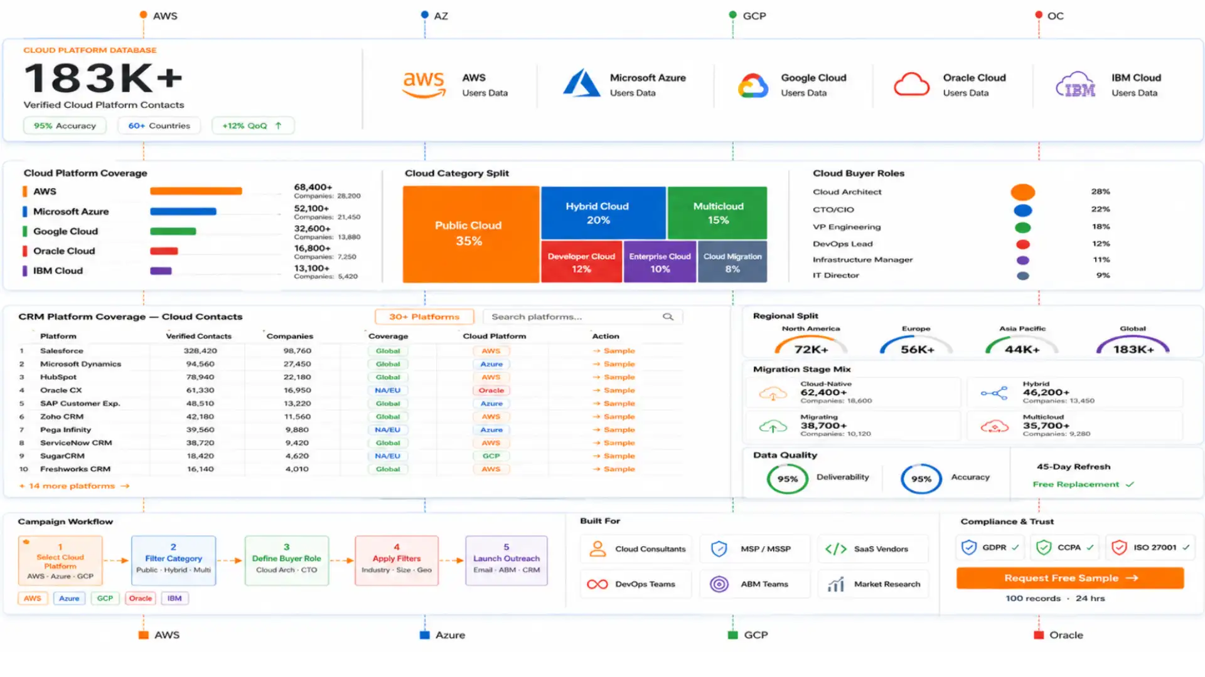Click the Public Cloud 35% tile
This screenshot has height=677, width=1205.
coord(471,234)
